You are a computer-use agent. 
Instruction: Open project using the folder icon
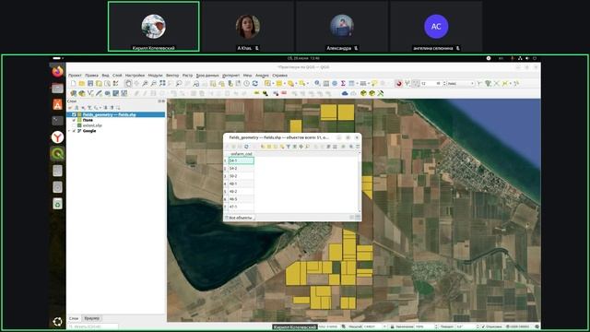click(82, 84)
